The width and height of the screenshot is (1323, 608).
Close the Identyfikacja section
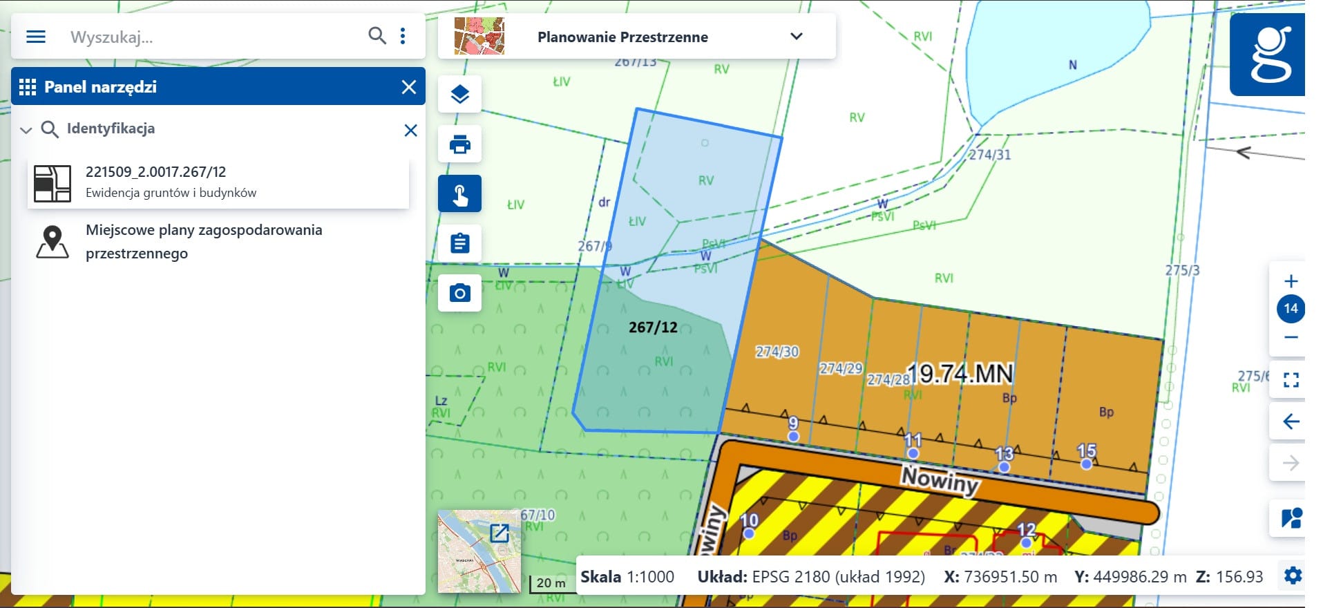tap(410, 131)
